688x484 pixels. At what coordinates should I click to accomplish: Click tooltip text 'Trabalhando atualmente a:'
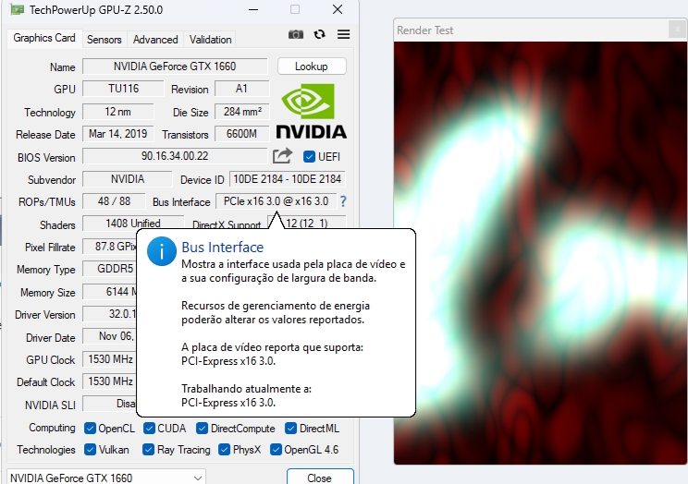(x=246, y=389)
